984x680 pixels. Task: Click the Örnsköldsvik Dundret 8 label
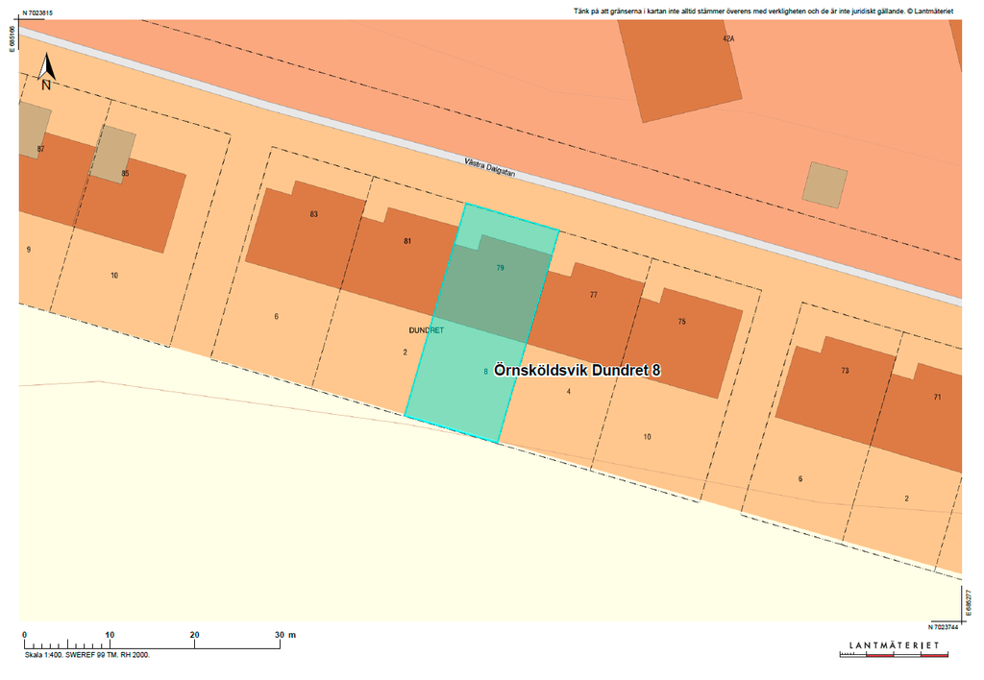(x=577, y=370)
